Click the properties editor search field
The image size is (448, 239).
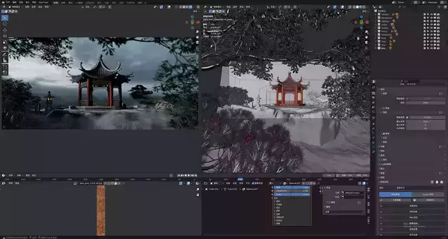[410, 81]
